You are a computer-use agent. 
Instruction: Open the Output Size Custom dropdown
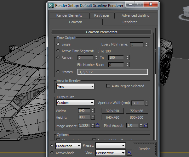[75, 103]
